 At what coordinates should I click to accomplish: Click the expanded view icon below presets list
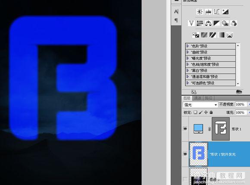194,92
